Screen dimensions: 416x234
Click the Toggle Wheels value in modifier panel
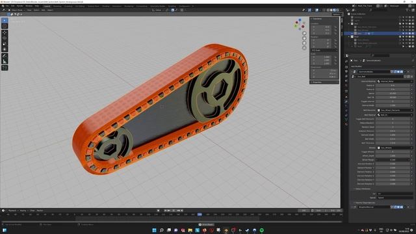pyautogui.click(x=393, y=151)
